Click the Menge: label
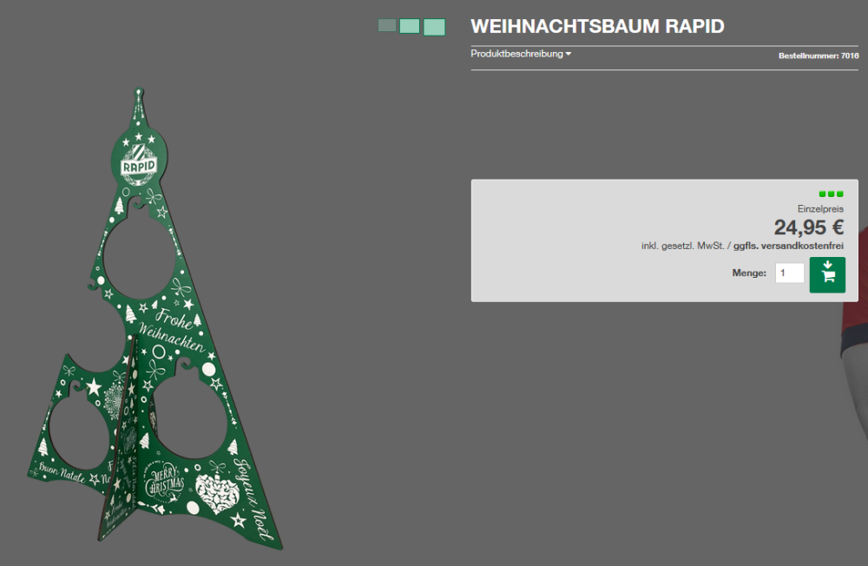 click(749, 273)
